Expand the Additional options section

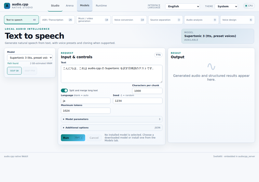click(x=112, y=128)
